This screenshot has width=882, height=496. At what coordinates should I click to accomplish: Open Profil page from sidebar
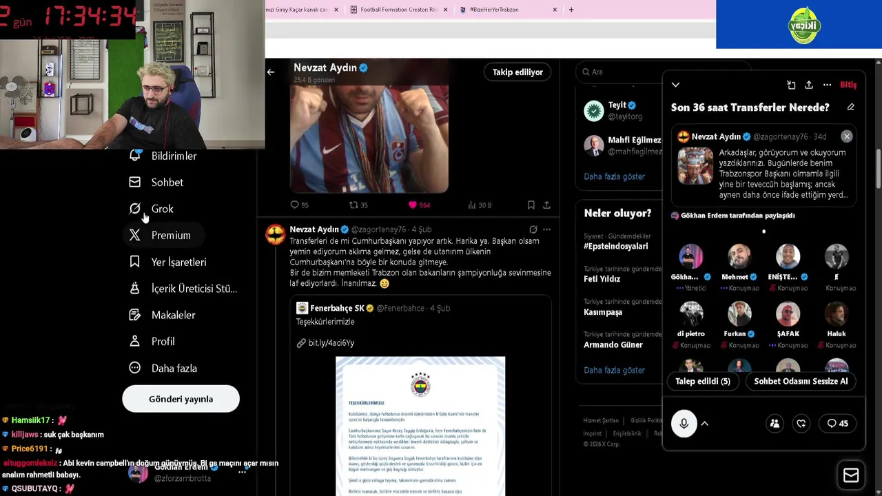coord(152,342)
